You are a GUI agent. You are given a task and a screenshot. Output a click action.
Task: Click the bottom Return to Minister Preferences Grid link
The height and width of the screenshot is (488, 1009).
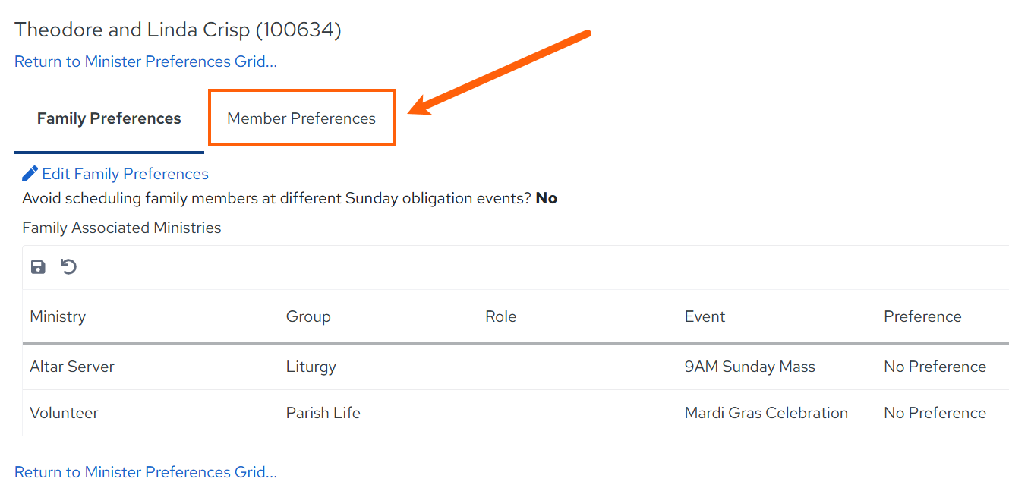point(146,472)
